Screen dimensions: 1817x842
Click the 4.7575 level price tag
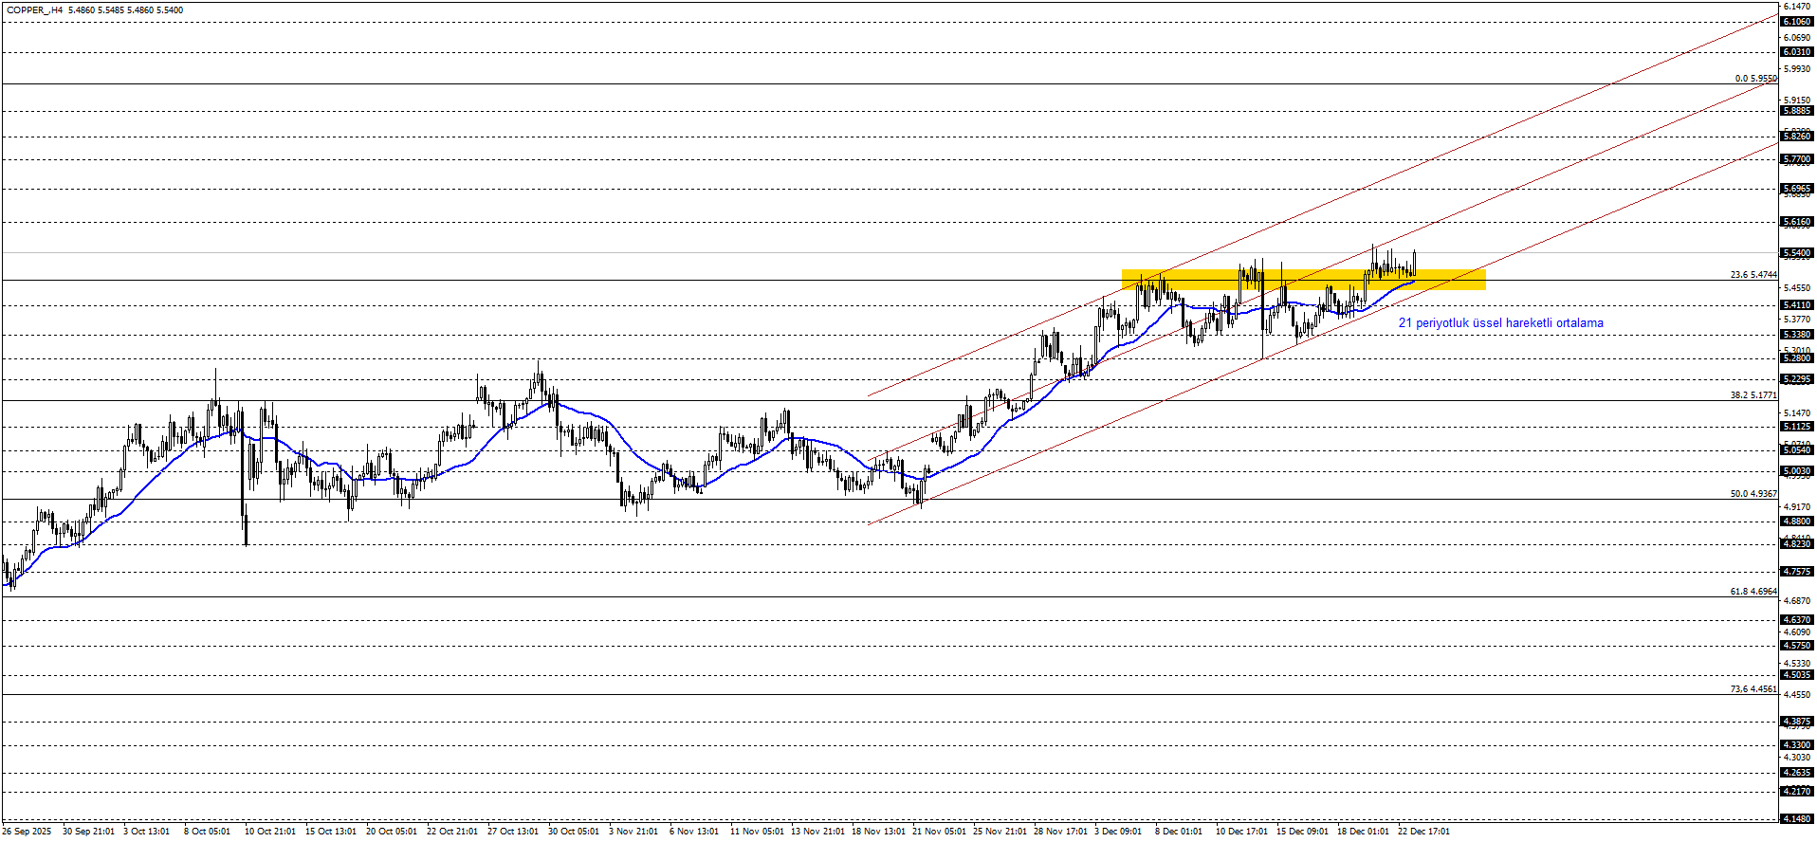[1797, 572]
